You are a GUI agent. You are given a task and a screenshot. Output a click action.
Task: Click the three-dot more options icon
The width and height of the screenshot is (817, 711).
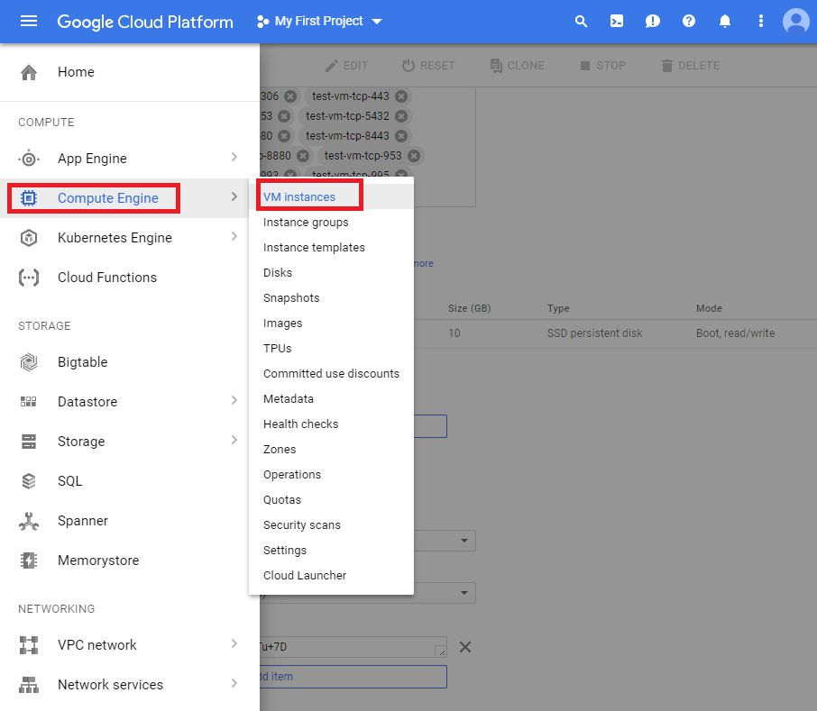point(761,22)
